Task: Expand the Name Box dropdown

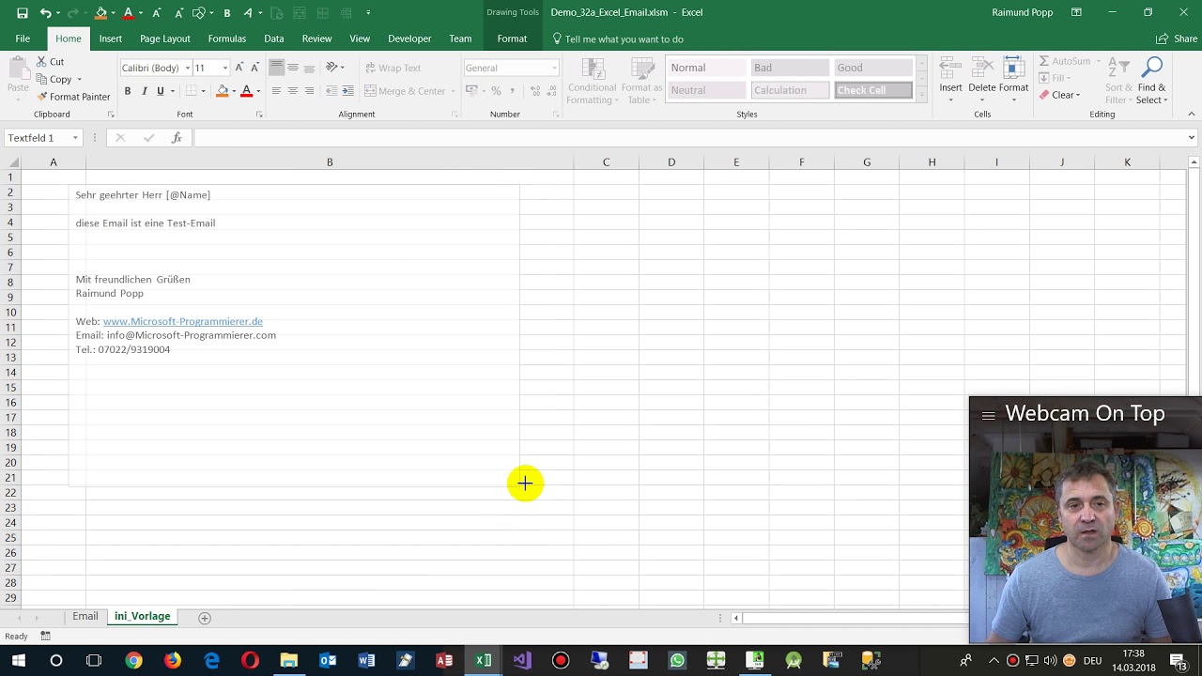Action: (75, 138)
